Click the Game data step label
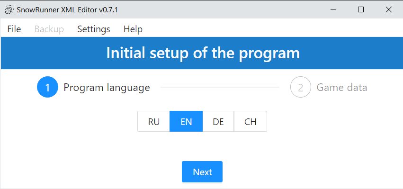Screen dimensions: 403x189 [x=341, y=88]
